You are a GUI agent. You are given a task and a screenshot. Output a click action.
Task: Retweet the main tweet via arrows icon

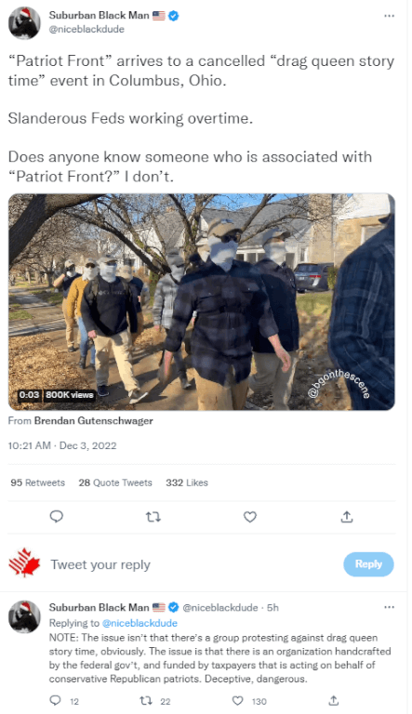point(153,517)
